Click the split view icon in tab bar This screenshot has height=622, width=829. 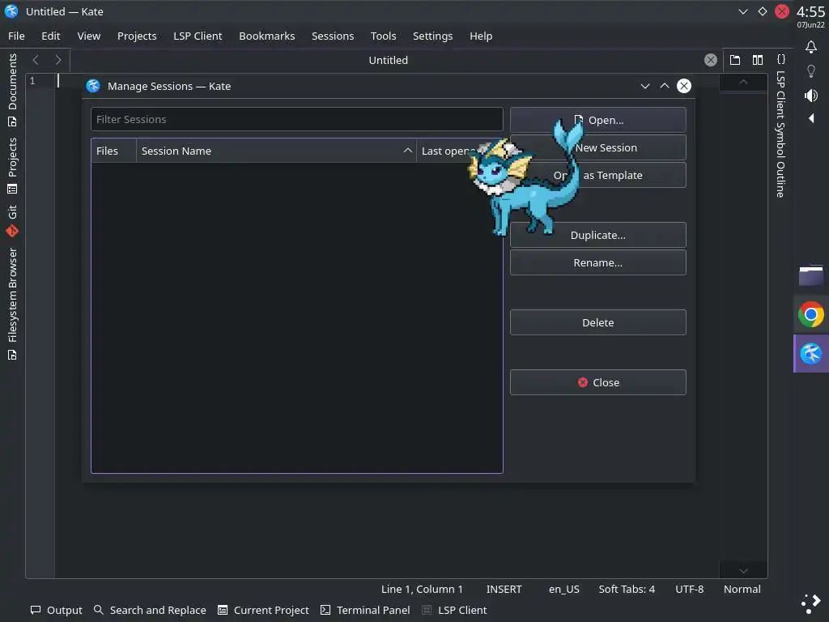(758, 60)
